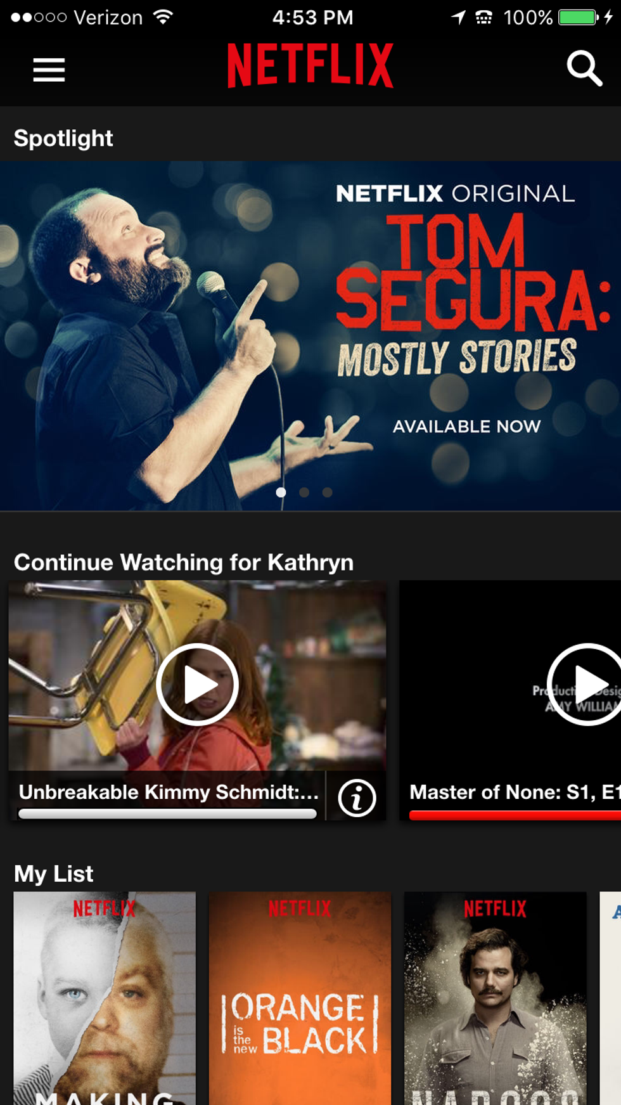Open Making a Murderer poster
Image resolution: width=621 pixels, height=1105 pixels.
[105, 998]
